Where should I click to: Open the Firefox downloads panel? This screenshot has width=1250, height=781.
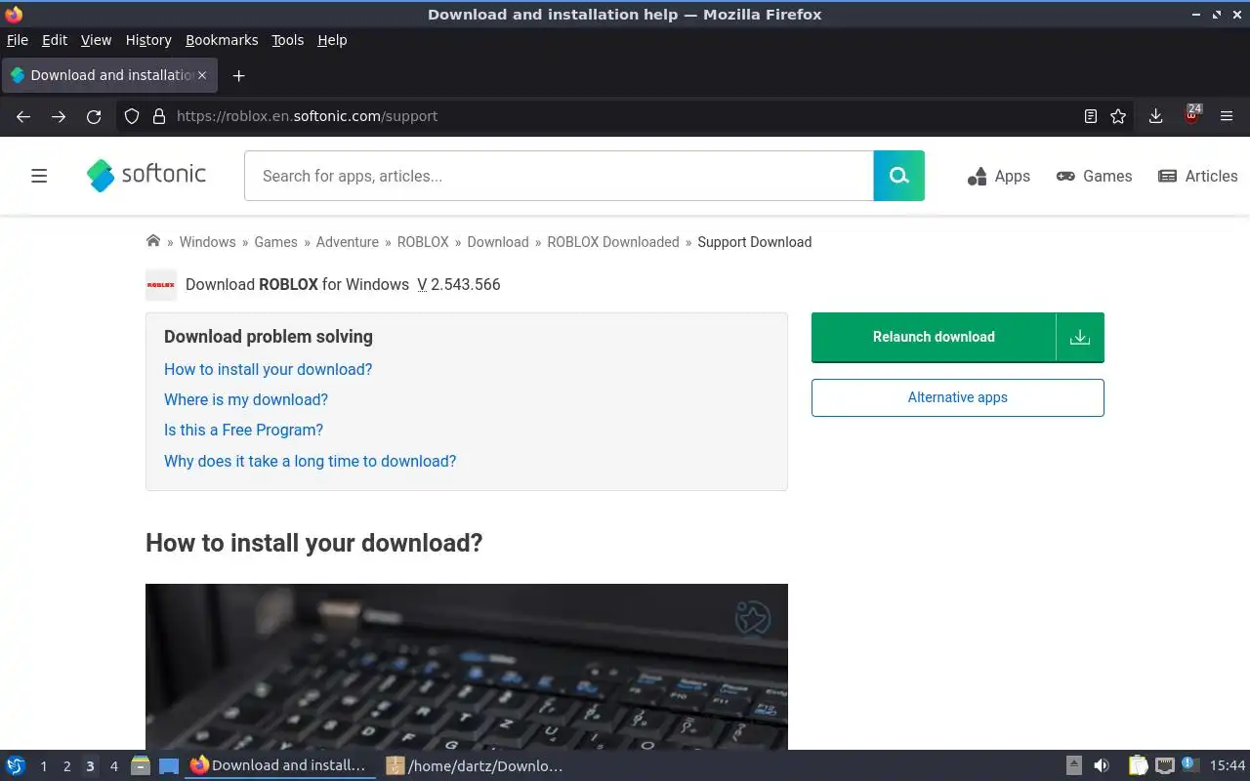click(x=1155, y=116)
